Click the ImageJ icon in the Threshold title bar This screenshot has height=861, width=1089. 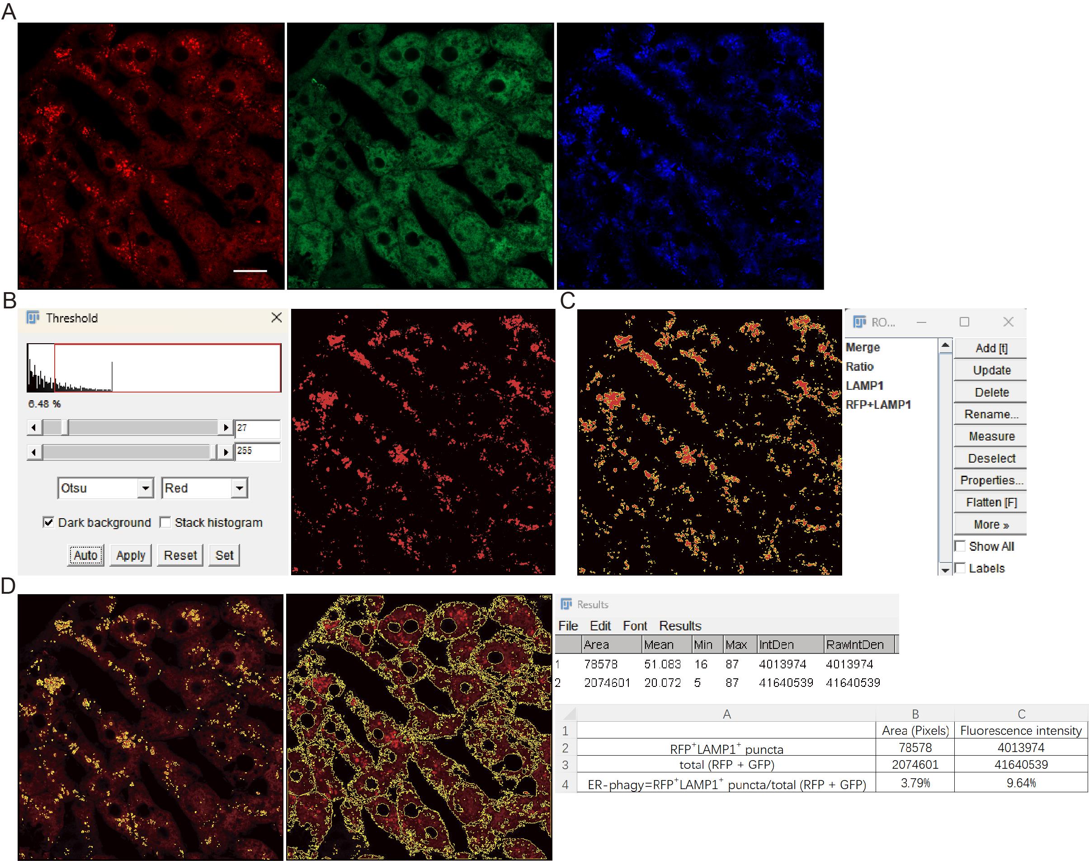click(33, 317)
